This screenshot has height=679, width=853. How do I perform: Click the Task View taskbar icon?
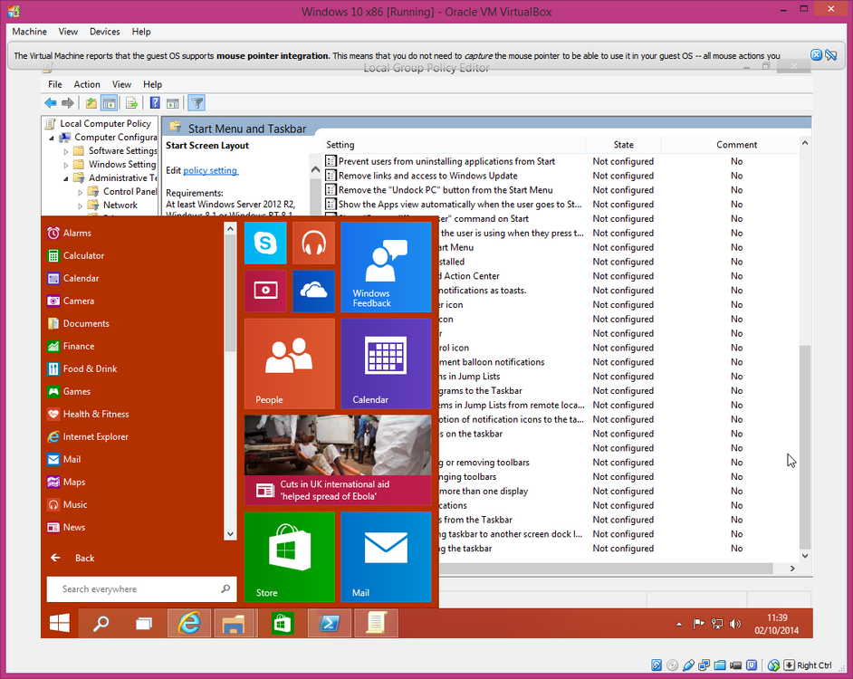pos(144,623)
